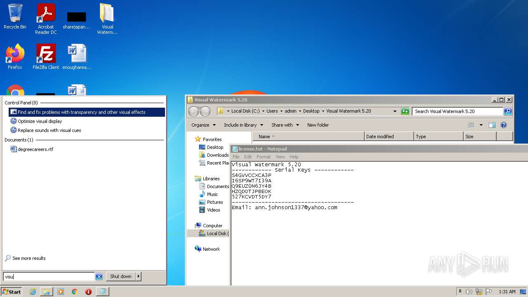Viewport: 528px width, 297px height.
Task: Open the Action Center flag icon
Action: [489, 292]
